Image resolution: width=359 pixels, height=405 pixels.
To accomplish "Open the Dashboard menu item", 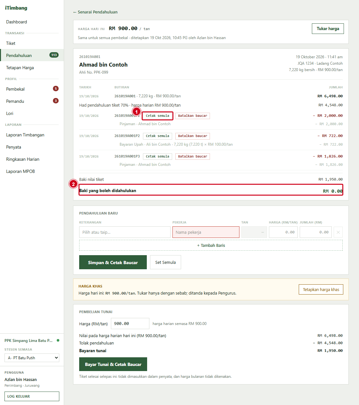I will 16,22.
